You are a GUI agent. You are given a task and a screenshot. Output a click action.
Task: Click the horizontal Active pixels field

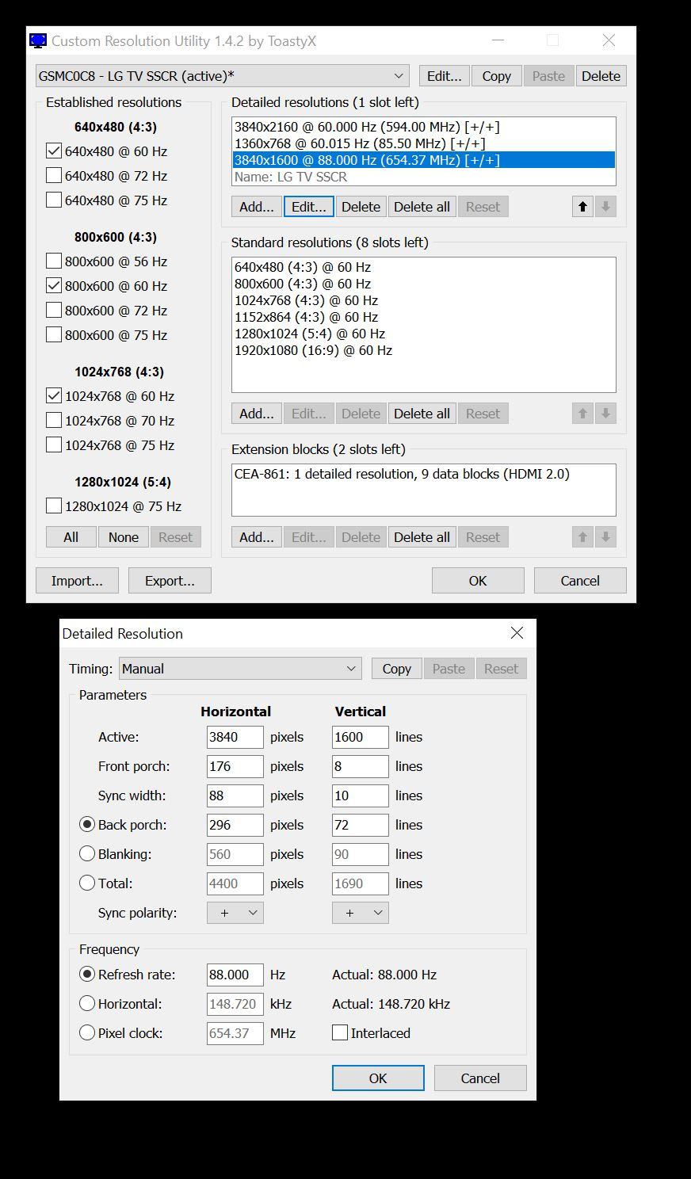coord(235,737)
